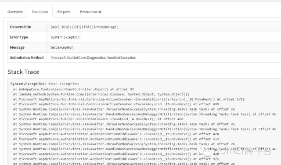
Task: Open the Request tab
Action: pyautogui.click(x=64, y=12)
